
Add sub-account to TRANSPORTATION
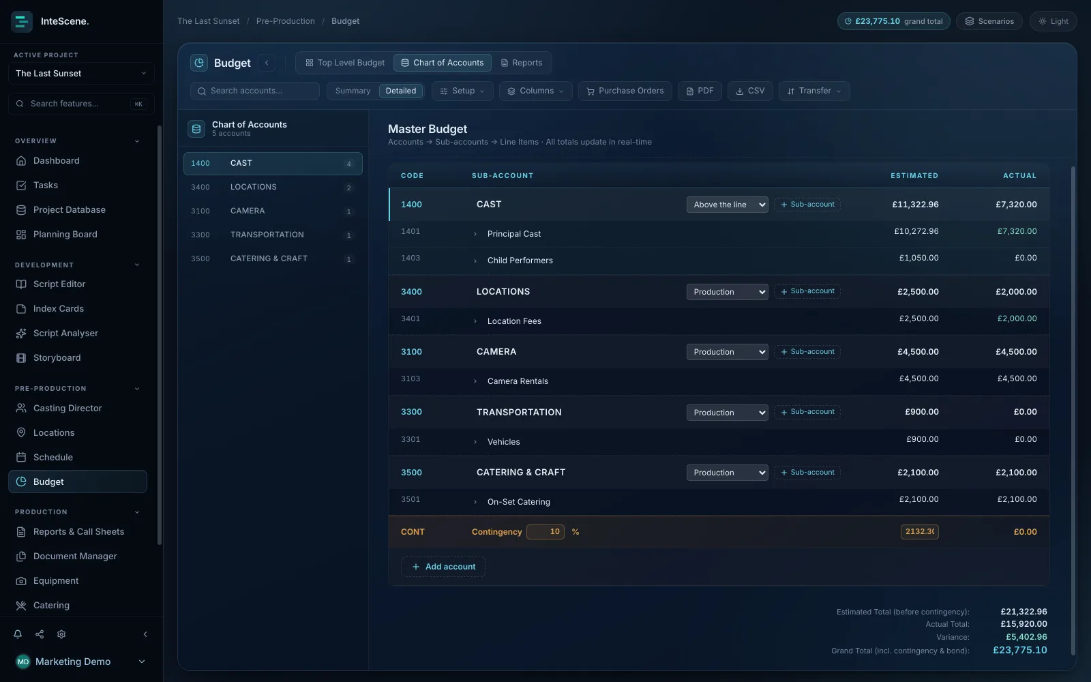coord(807,412)
